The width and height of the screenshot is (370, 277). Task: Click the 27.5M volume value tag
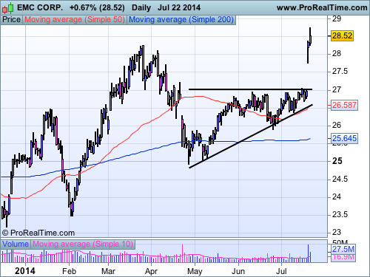[343, 249]
